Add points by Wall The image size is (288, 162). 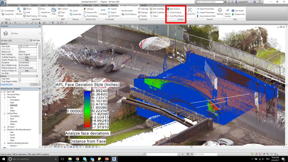[x=27, y=12]
